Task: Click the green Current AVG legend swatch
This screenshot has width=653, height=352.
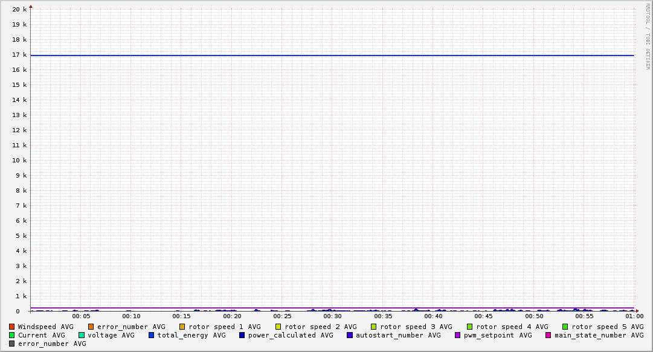Action: point(12,335)
